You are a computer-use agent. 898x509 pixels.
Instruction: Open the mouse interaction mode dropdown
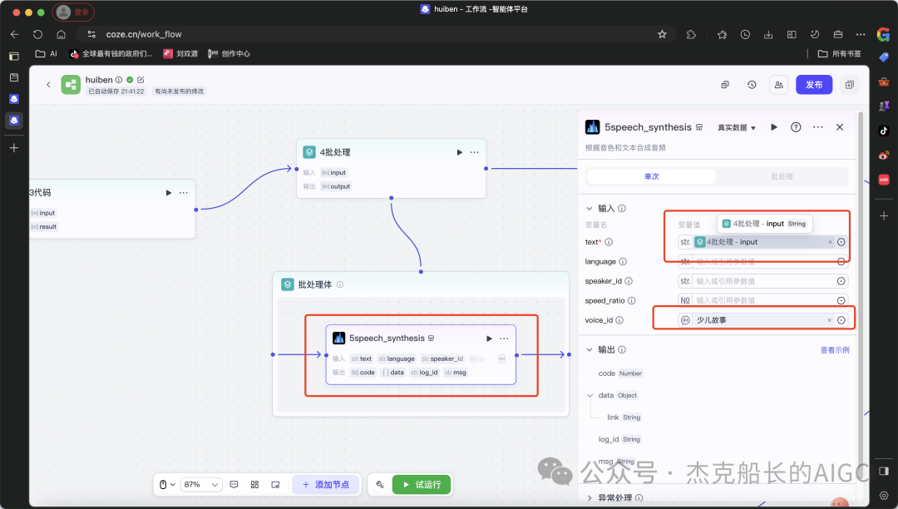click(x=166, y=484)
